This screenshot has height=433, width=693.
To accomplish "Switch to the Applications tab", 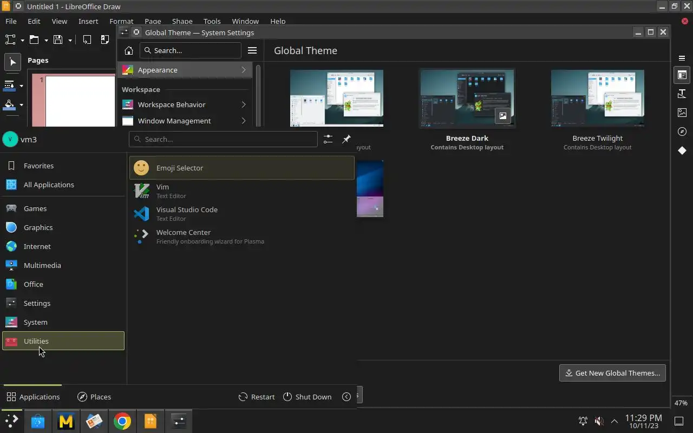I will pyautogui.click(x=33, y=397).
